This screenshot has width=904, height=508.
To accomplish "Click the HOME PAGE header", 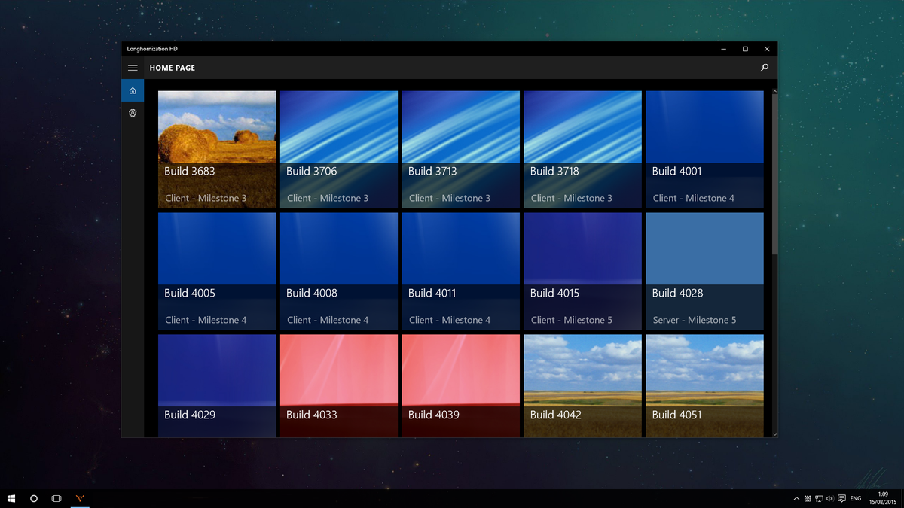I will [172, 68].
